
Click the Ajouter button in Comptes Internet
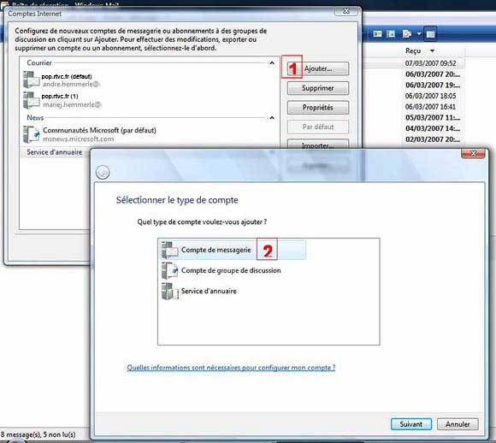tap(318, 68)
